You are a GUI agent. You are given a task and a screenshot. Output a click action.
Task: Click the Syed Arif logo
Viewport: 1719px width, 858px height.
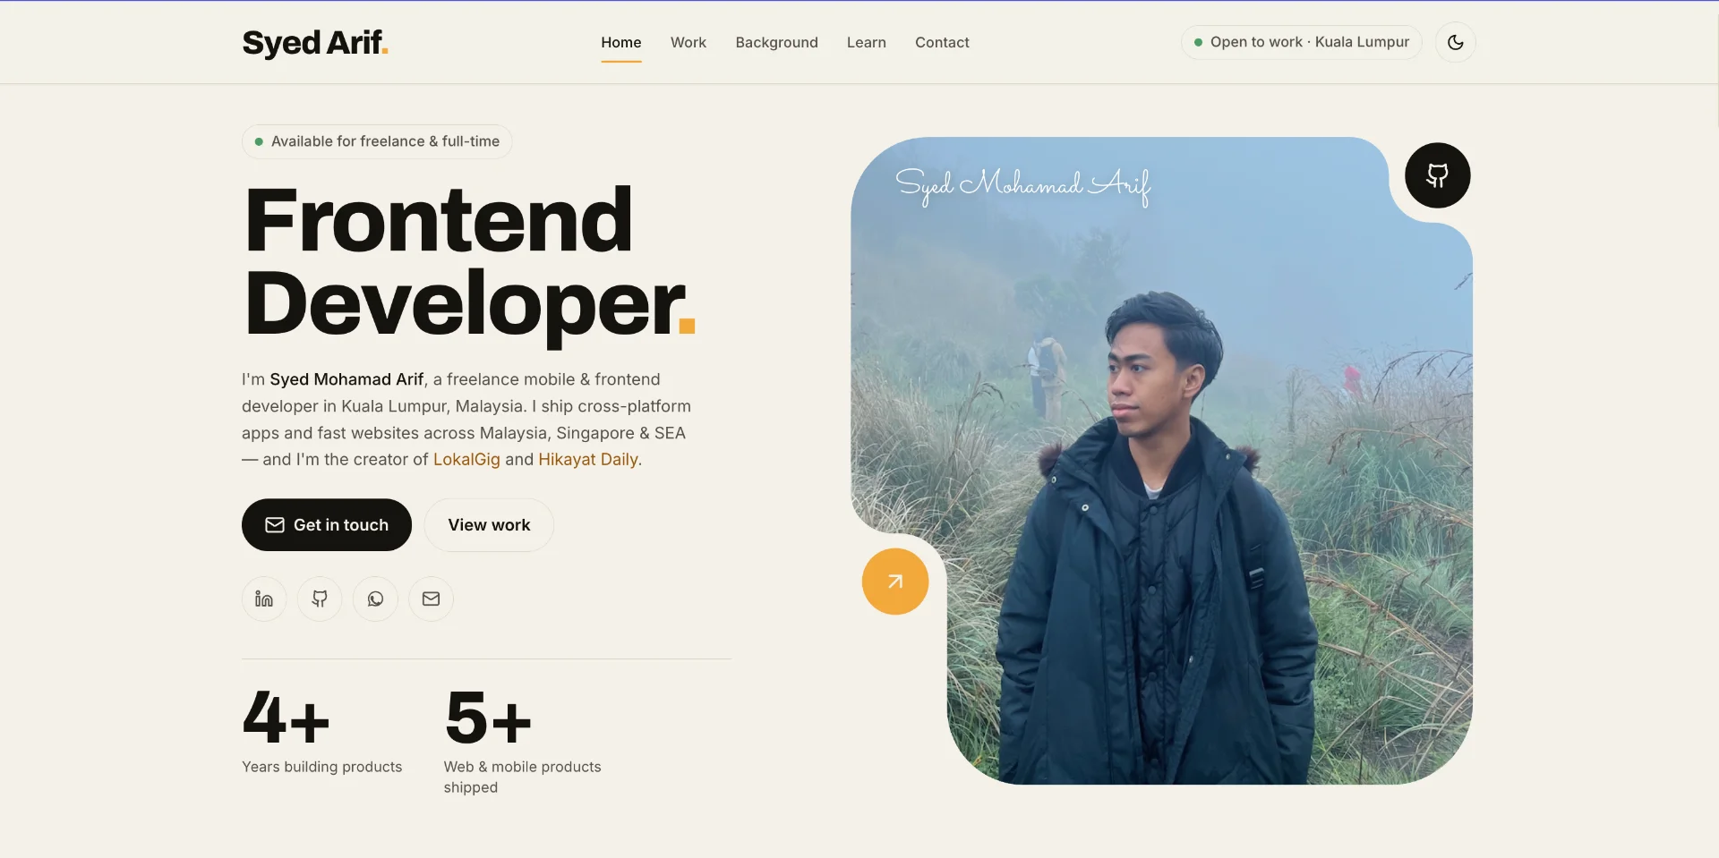315,42
